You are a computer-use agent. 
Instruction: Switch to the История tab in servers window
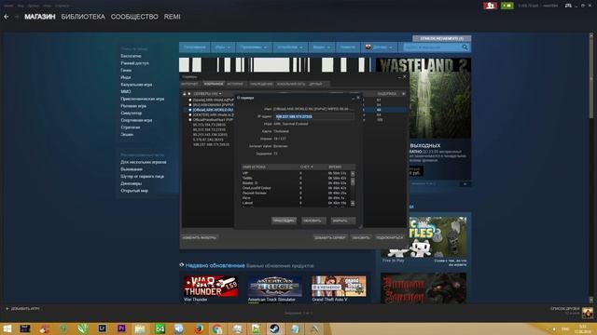click(235, 84)
